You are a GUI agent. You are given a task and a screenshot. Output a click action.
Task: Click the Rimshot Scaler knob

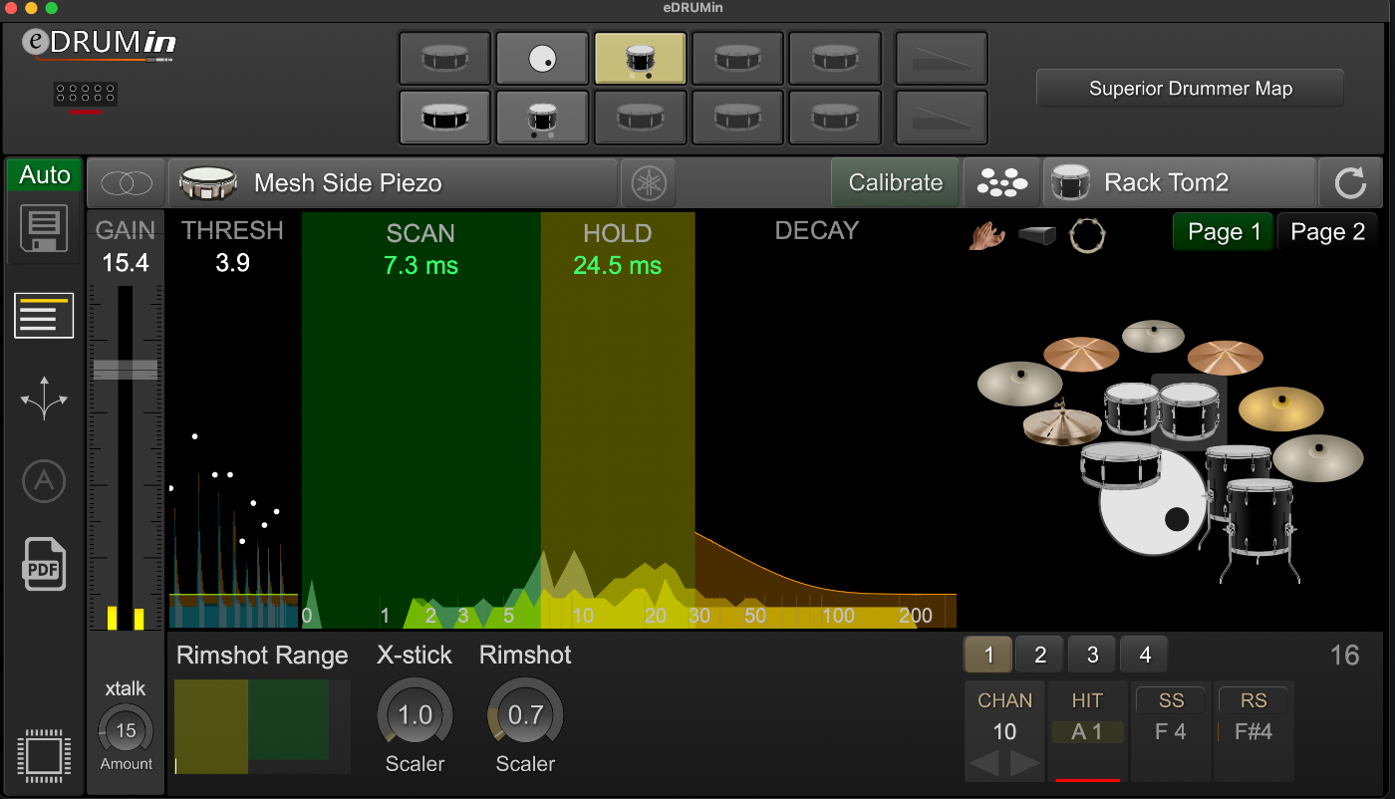pos(525,715)
